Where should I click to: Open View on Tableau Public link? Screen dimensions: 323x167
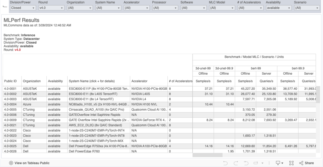pyautogui.click(x=29, y=163)
